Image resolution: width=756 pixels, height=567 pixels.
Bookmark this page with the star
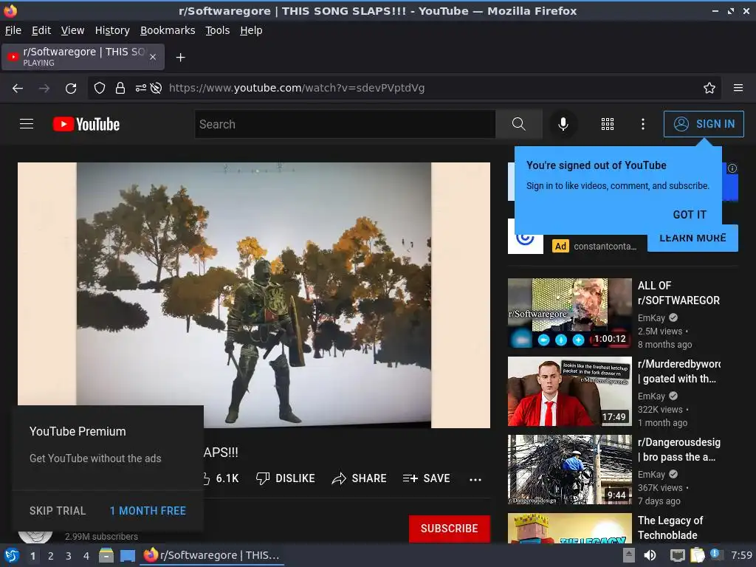coord(709,89)
